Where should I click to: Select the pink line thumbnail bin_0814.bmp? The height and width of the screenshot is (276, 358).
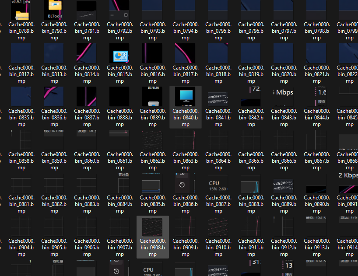click(x=87, y=53)
